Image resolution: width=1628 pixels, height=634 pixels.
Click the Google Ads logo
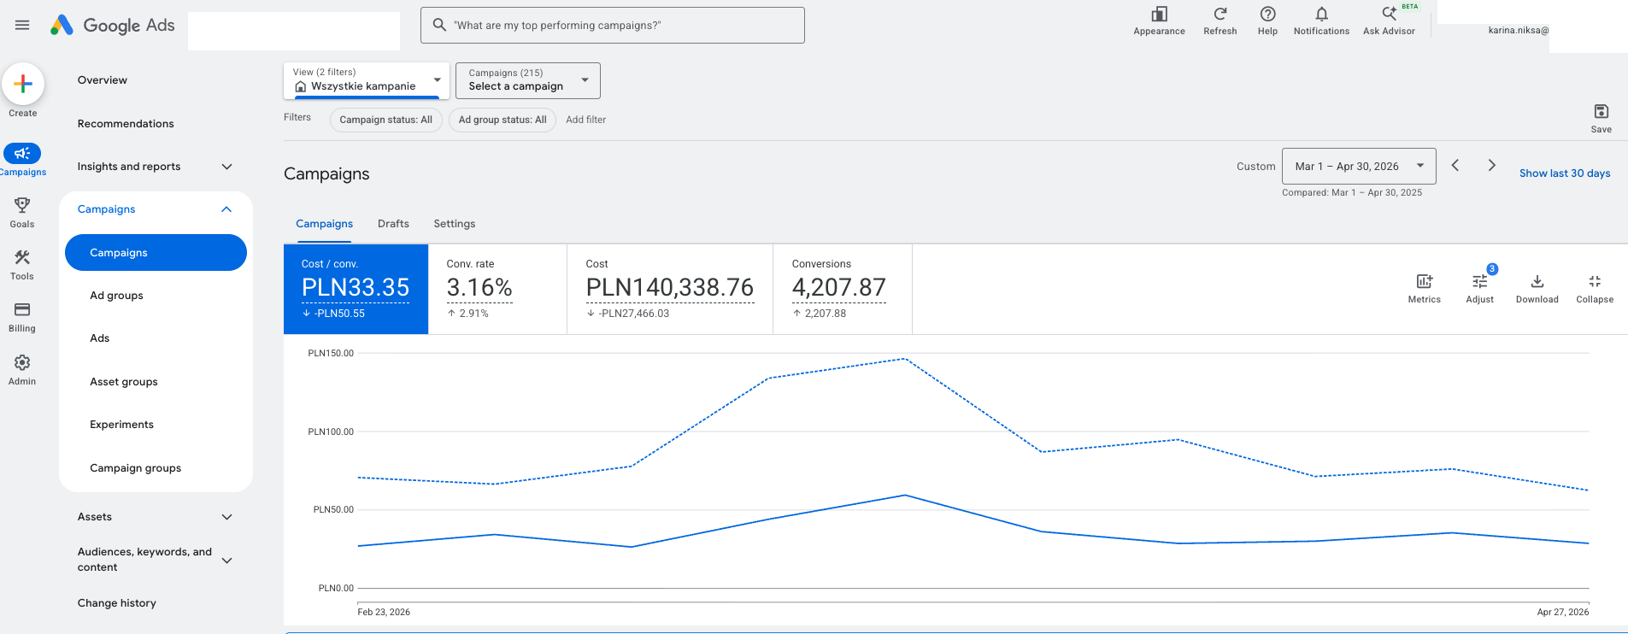pyautogui.click(x=112, y=25)
